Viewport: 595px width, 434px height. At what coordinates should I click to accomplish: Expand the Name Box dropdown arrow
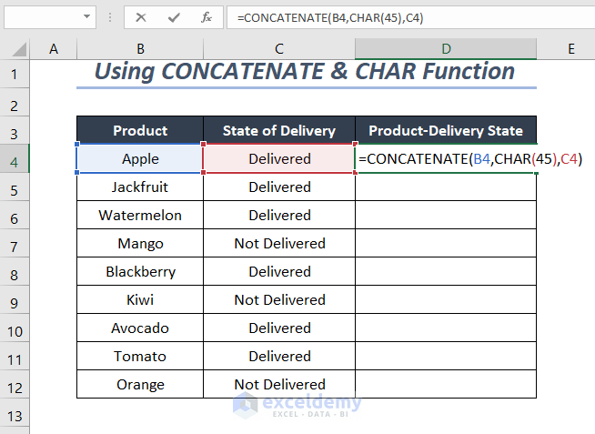click(86, 17)
